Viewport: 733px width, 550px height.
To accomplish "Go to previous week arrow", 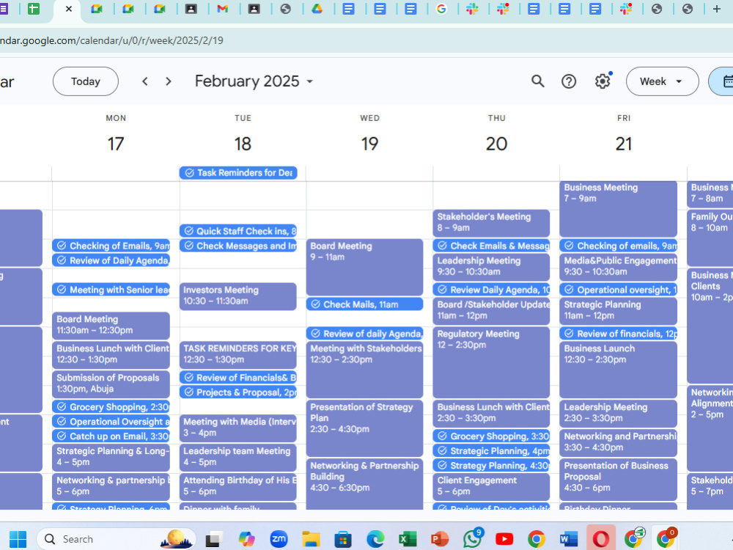I will point(145,81).
